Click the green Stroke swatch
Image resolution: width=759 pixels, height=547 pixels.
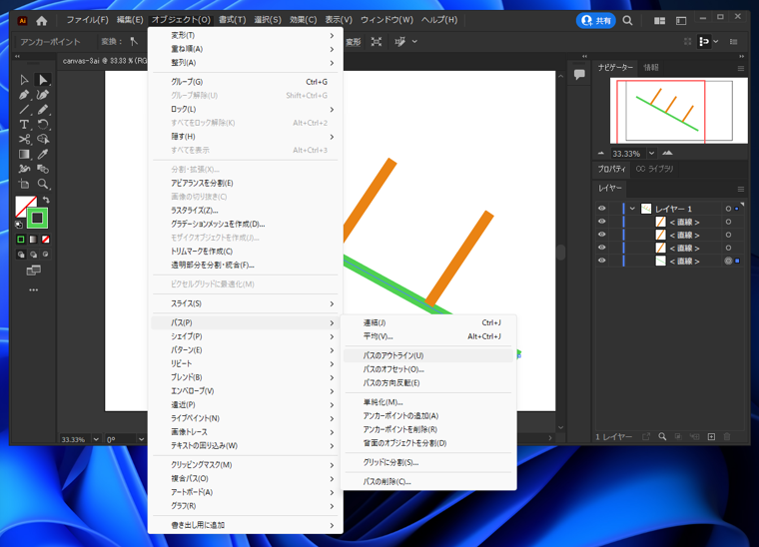pyautogui.click(x=37, y=219)
